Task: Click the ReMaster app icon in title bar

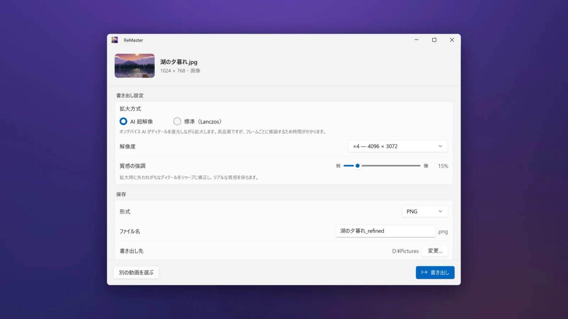Action: (x=115, y=40)
